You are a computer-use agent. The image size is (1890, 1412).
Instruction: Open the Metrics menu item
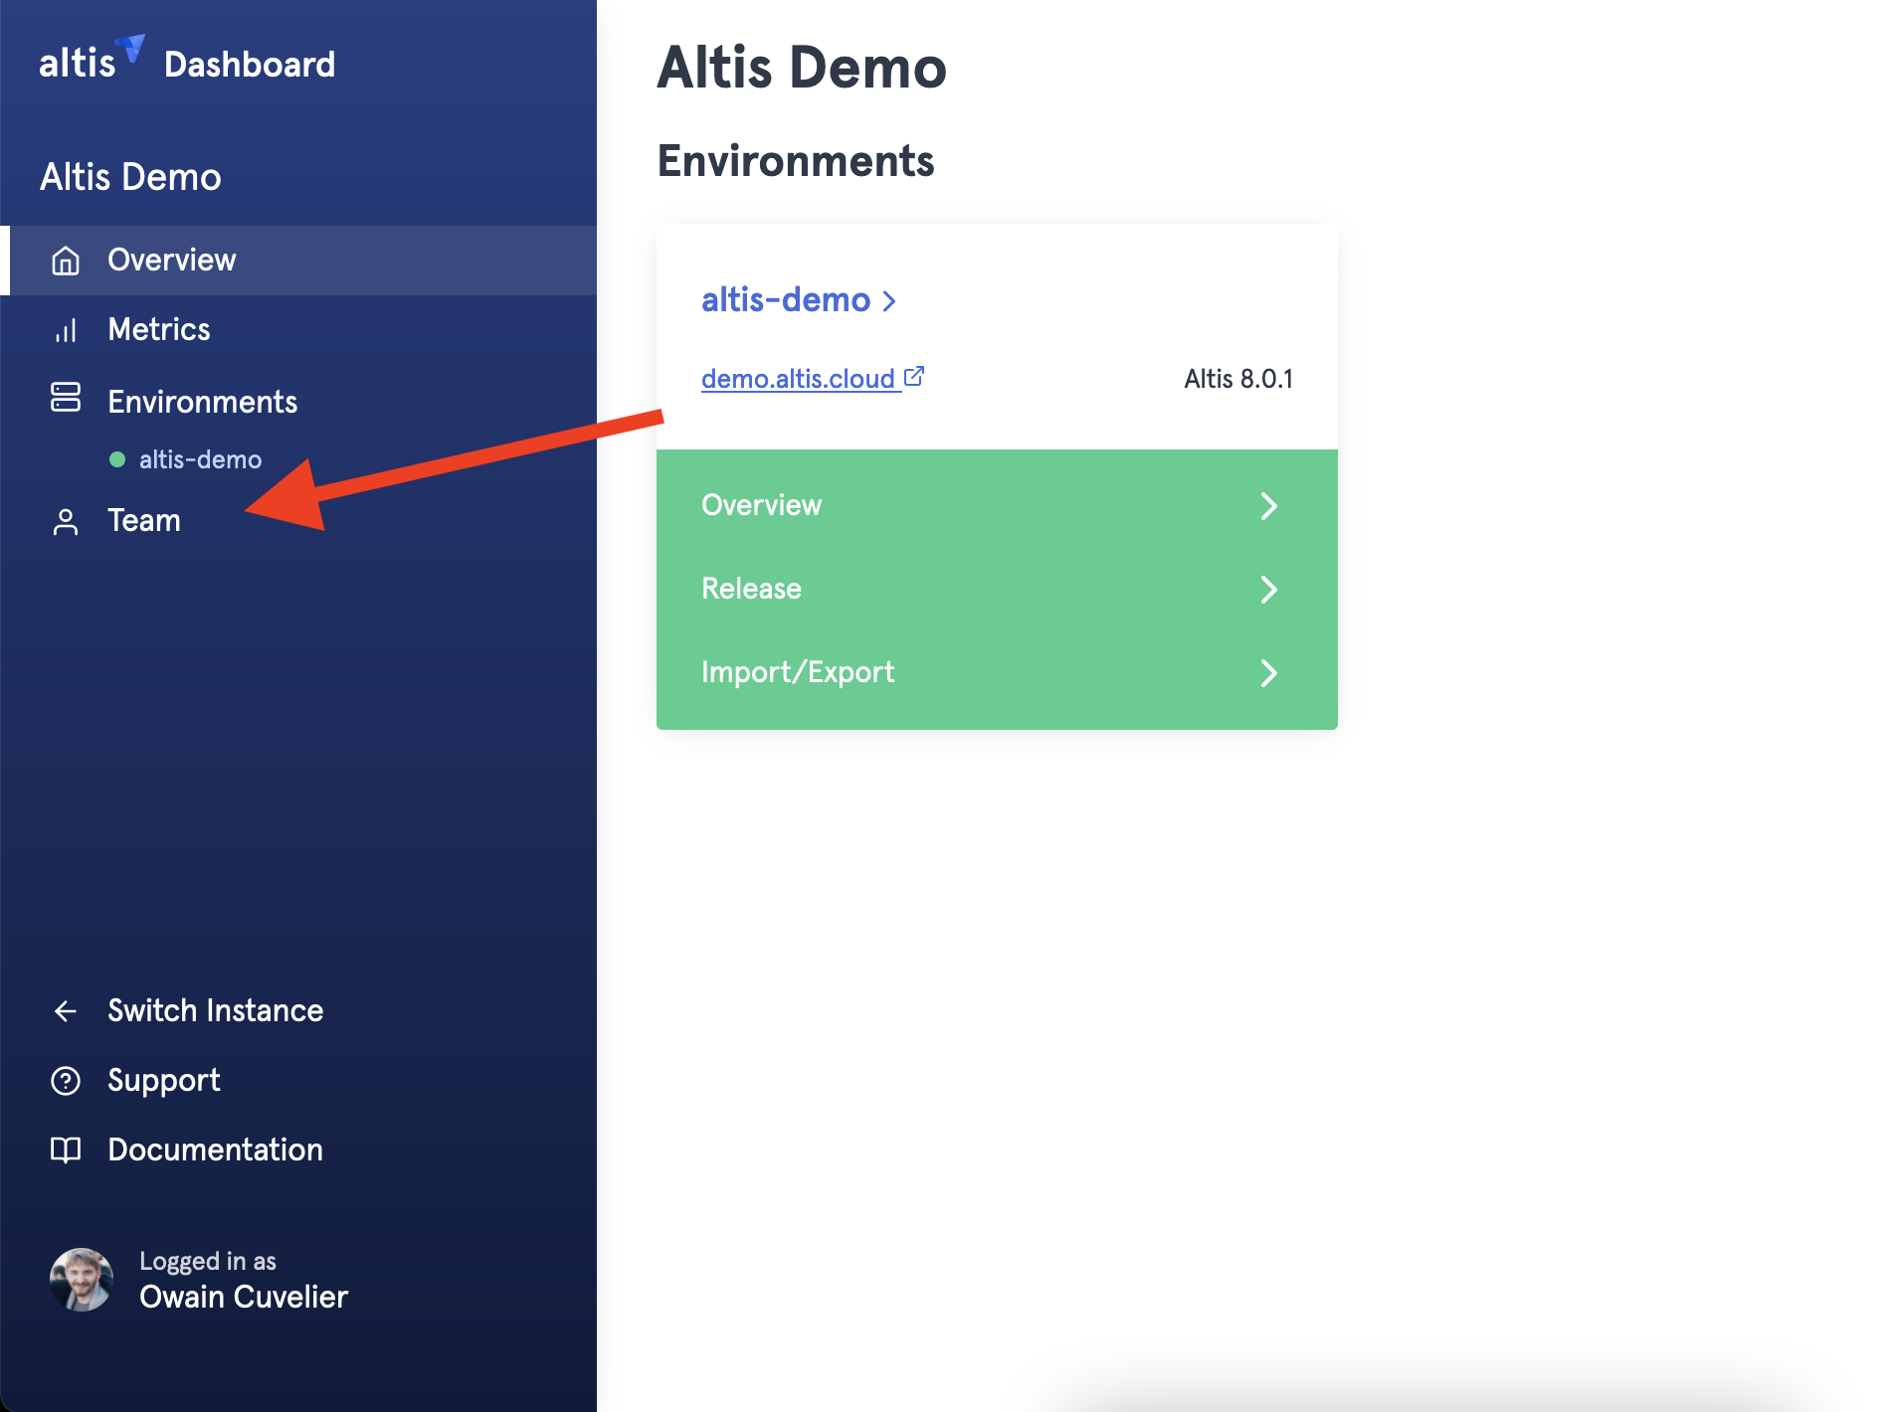[158, 329]
